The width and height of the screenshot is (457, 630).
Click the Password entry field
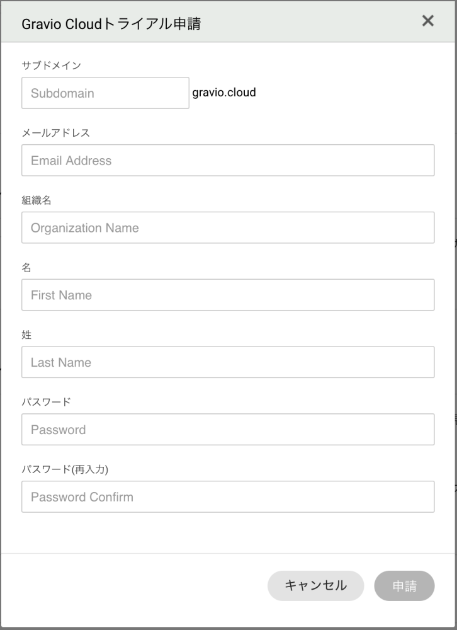228,430
